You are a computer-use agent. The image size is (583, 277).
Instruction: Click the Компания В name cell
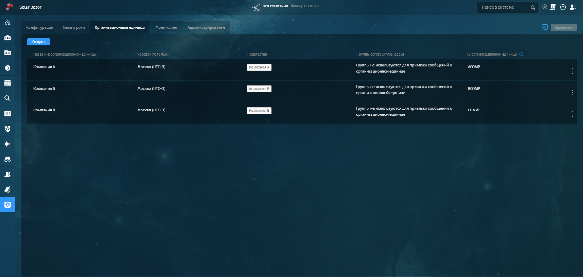click(x=44, y=110)
